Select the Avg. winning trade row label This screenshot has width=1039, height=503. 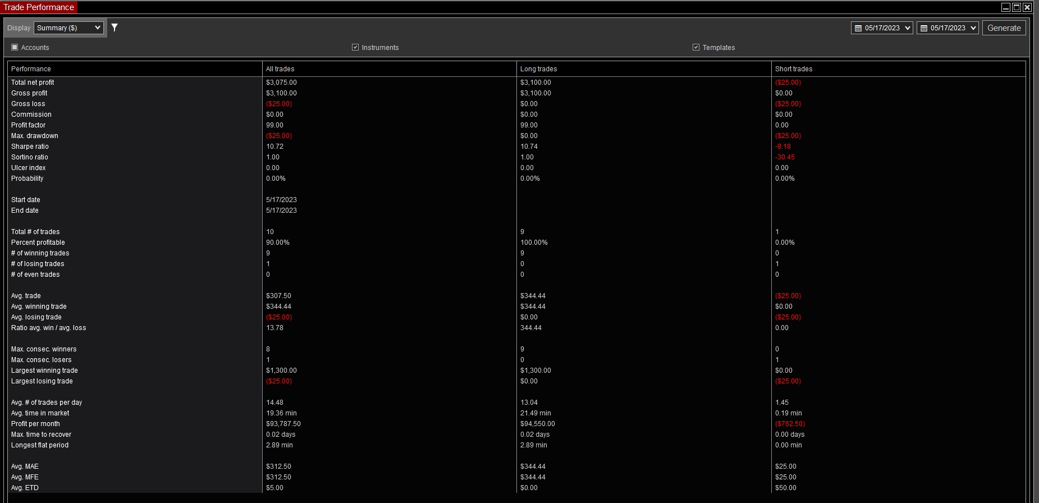[x=39, y=307]
